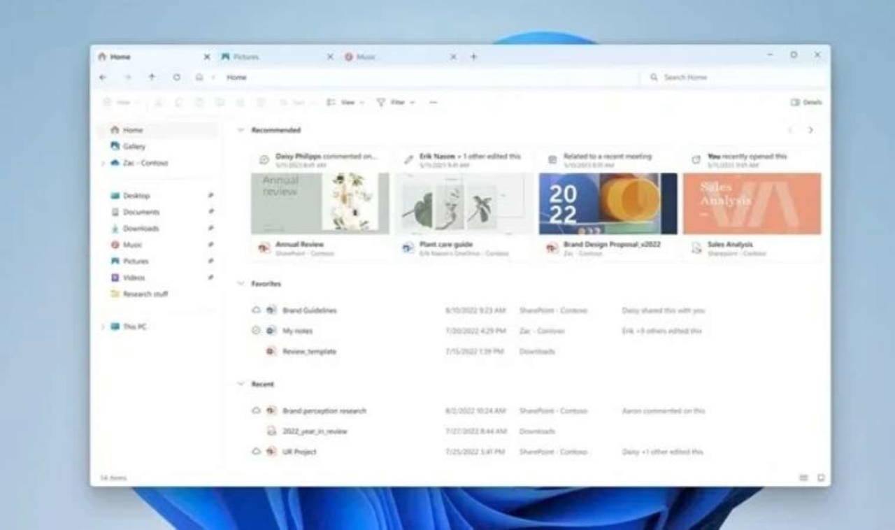Click the See more ellipsis icon
The height and width of the screenshot is (530, 895).
(434, 103)
